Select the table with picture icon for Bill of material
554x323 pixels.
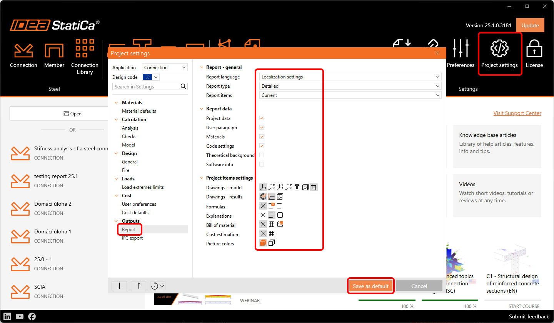[x=280, y=225]
